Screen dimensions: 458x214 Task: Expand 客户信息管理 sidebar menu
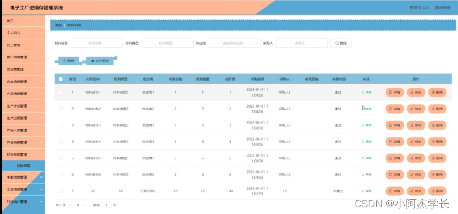point(23,57)
